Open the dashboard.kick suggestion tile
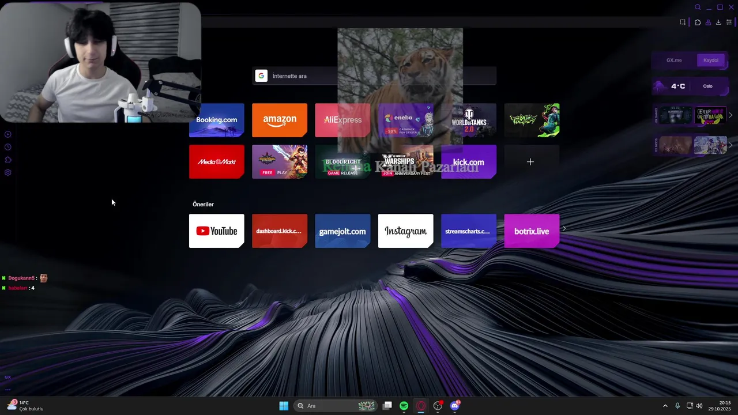 (x=280, y=231)
